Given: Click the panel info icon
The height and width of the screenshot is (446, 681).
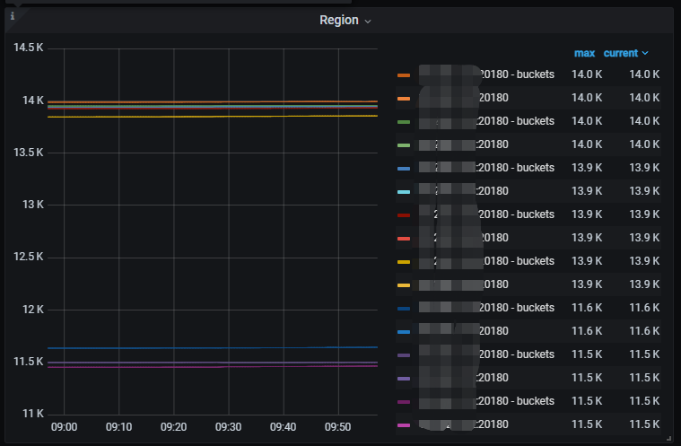Looking at the screenshot, I should (12, 16).
